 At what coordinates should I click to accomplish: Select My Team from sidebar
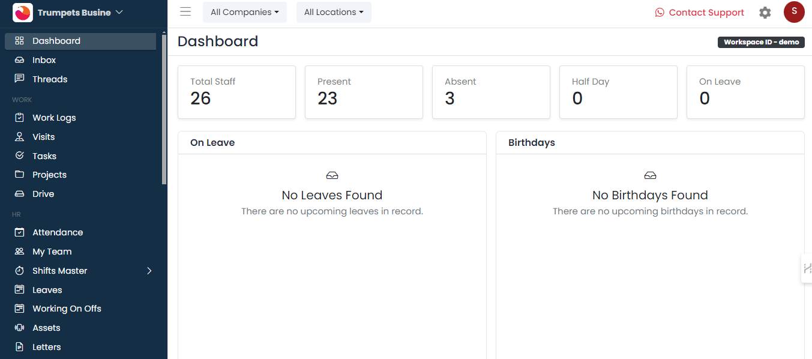point(52,252)
